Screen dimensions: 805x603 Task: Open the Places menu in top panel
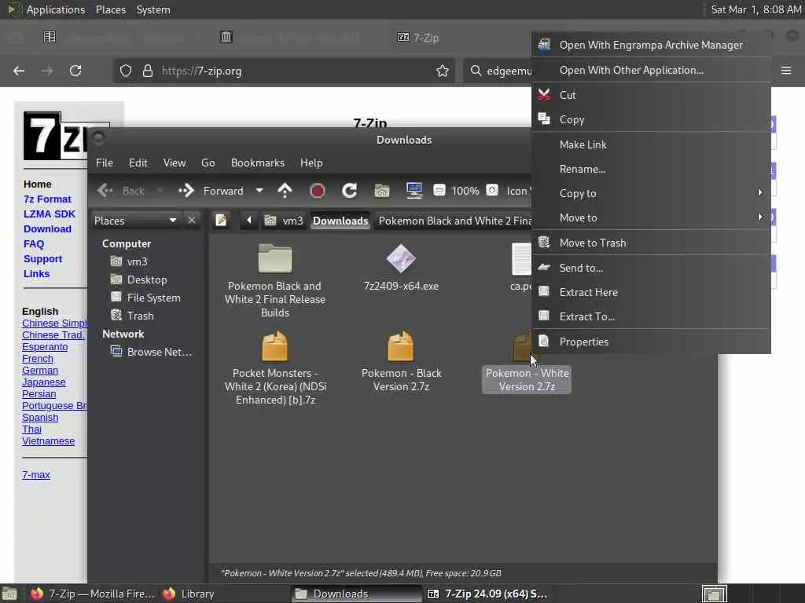110,9
